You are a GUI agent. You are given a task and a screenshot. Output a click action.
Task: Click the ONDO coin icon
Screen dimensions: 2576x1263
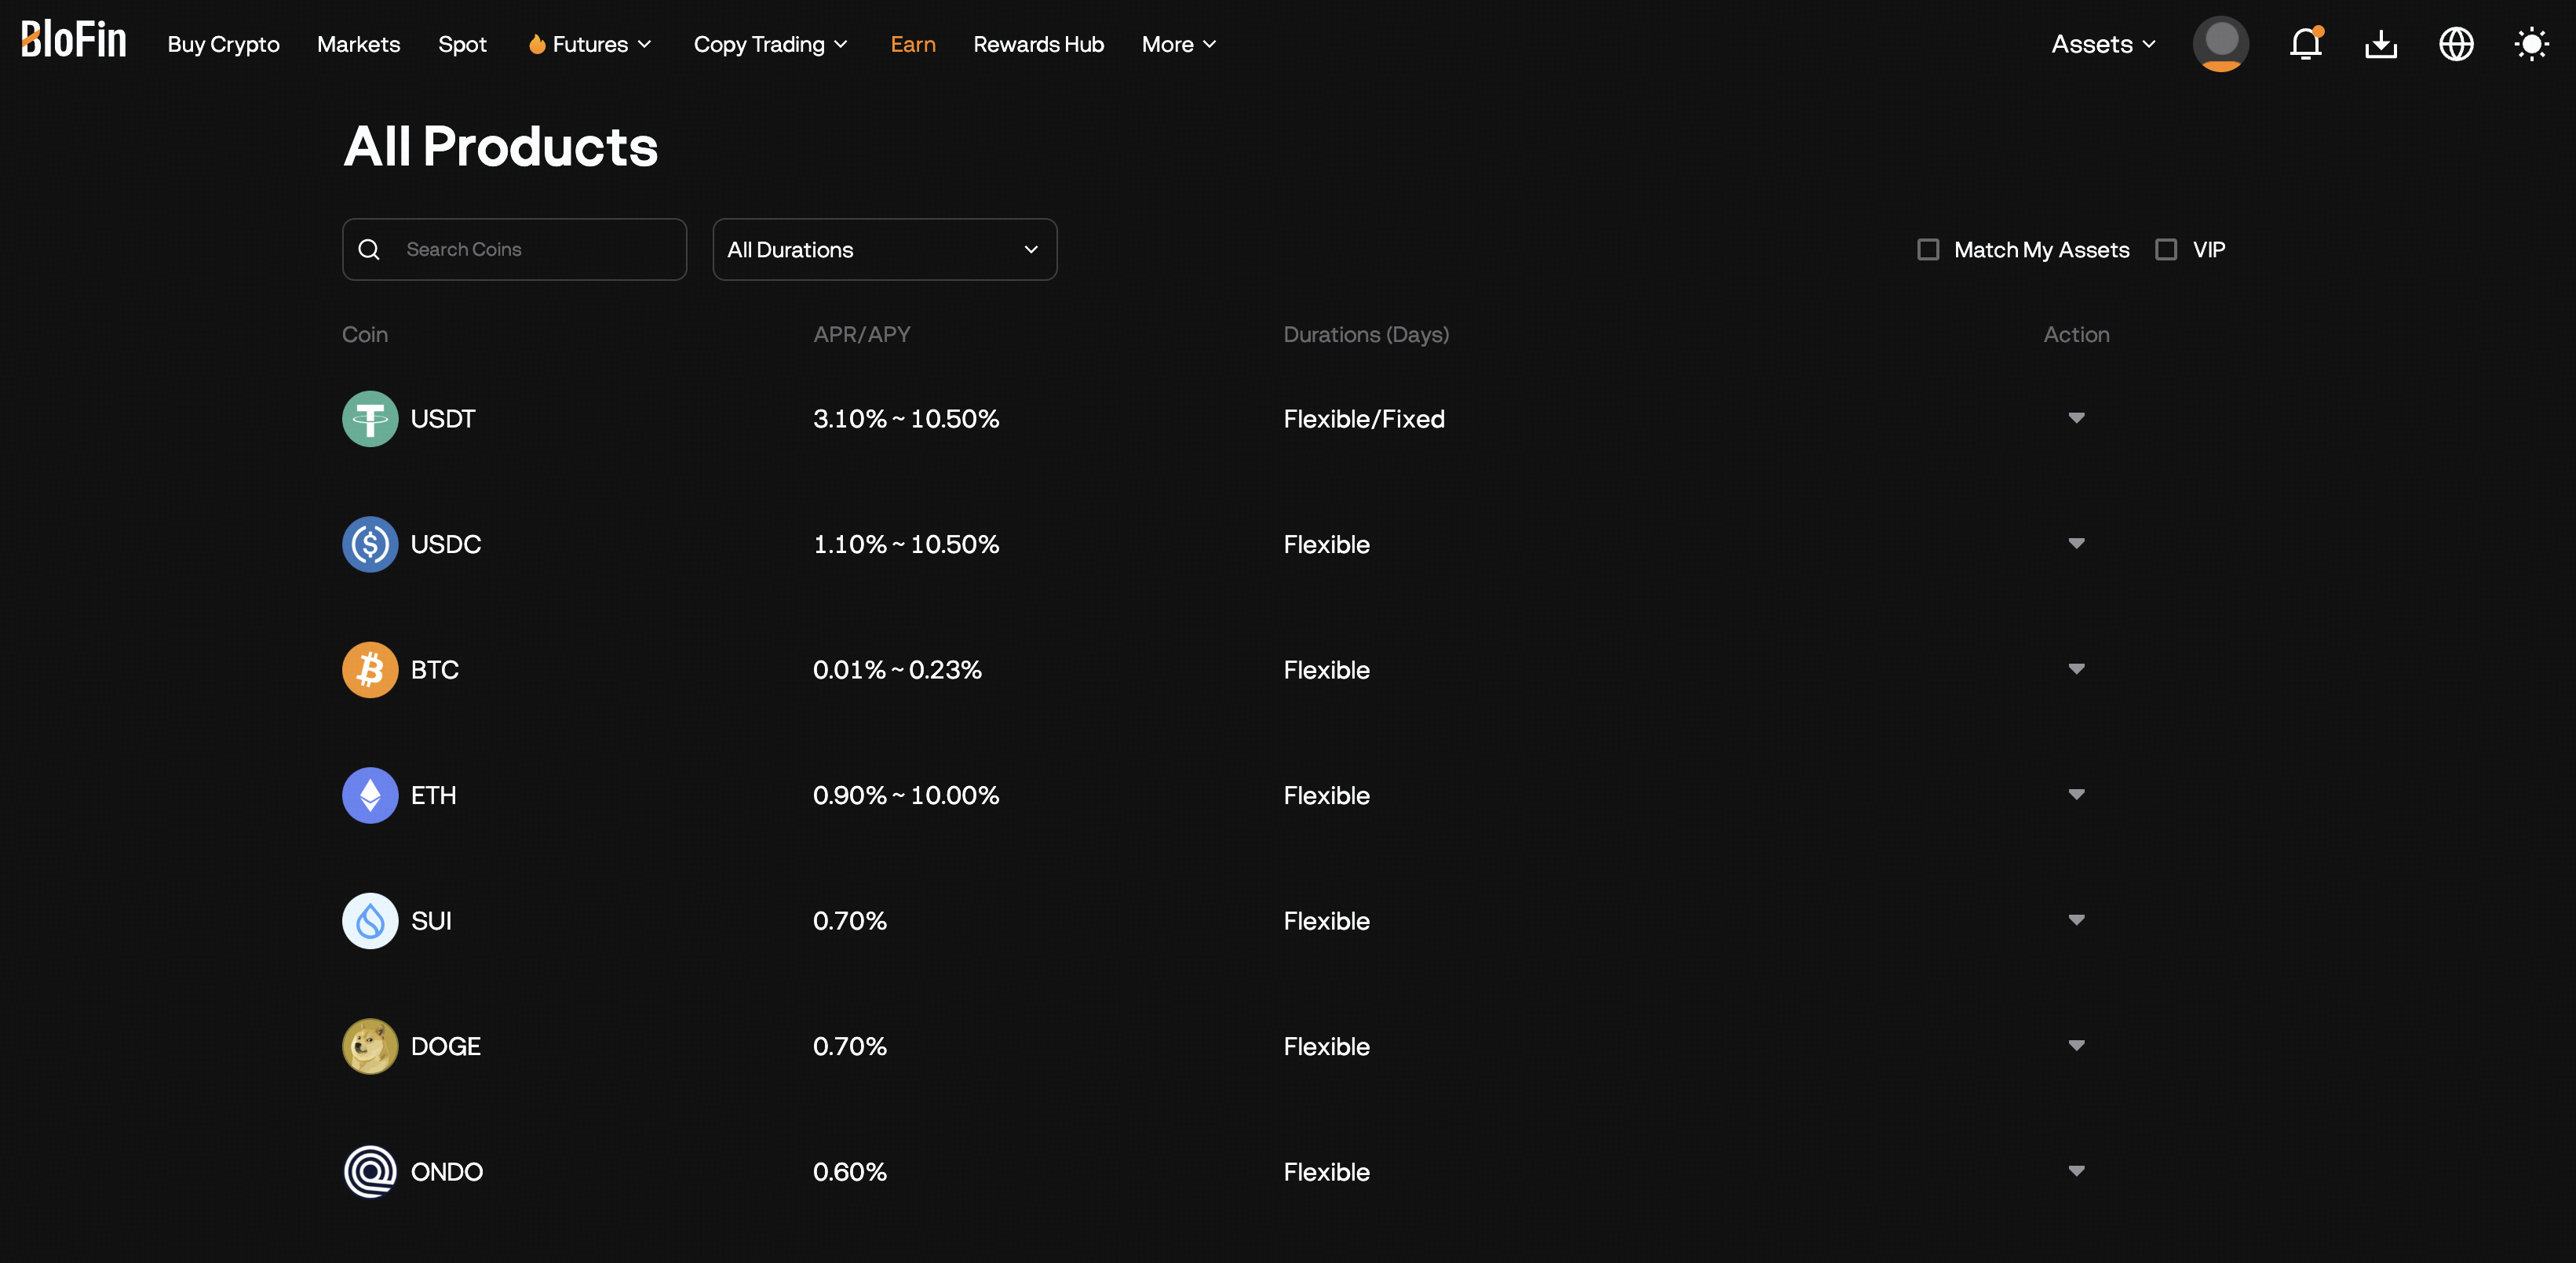click(x=370, y=1171)
